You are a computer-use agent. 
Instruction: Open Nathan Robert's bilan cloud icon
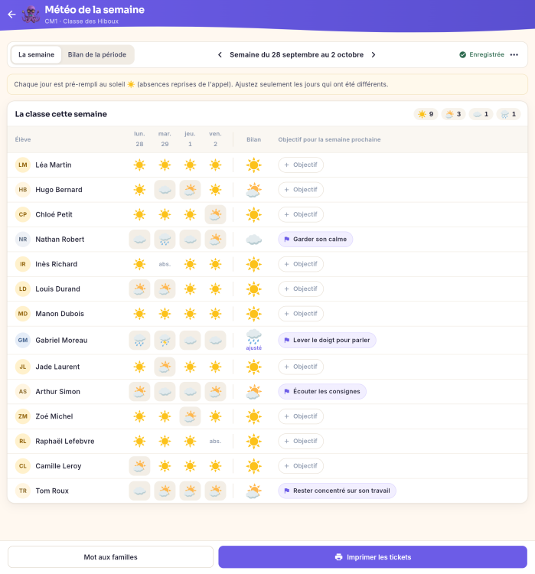[x=254, y=240]
